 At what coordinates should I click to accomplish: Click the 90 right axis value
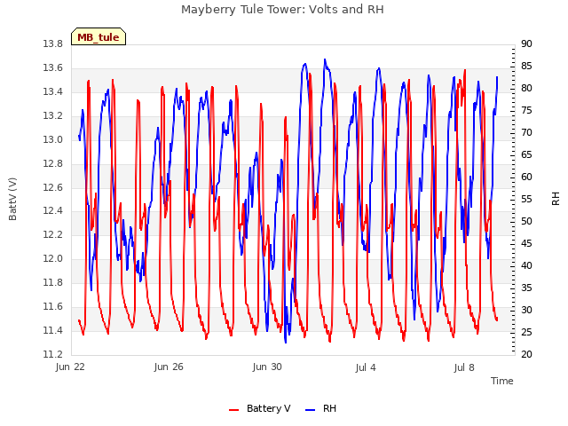(x=526, y=43)
